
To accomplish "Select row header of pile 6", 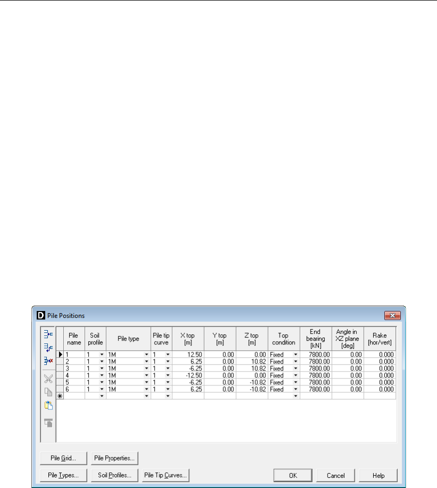I will 60,389.
